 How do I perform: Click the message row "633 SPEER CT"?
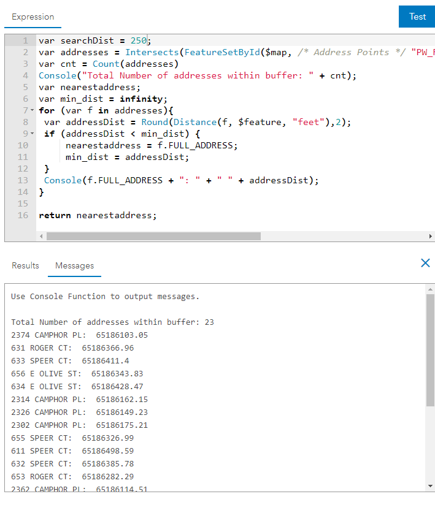(70, 361)
